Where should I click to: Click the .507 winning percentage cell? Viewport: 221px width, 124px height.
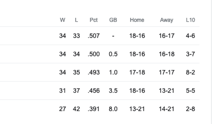tap(94, 36)
